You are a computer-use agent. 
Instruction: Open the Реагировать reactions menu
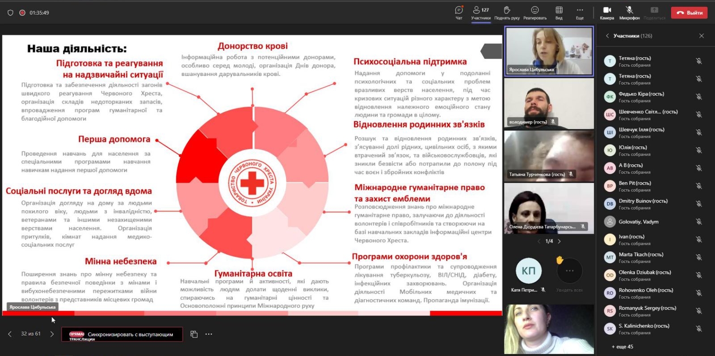point(535,12)
